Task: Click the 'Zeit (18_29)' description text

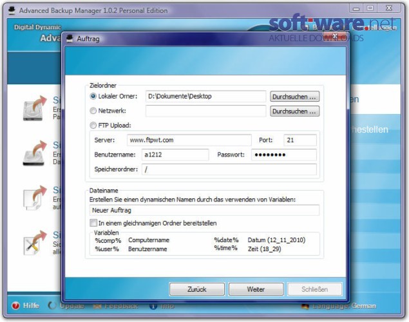Action: point(264,249)
